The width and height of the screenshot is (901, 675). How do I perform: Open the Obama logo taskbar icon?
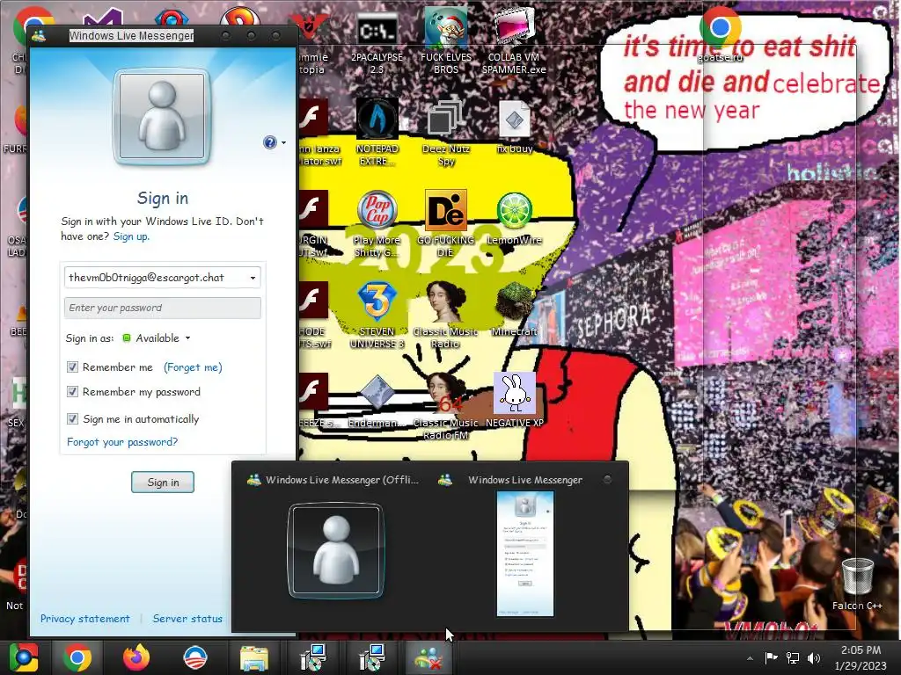coord(194,657)
